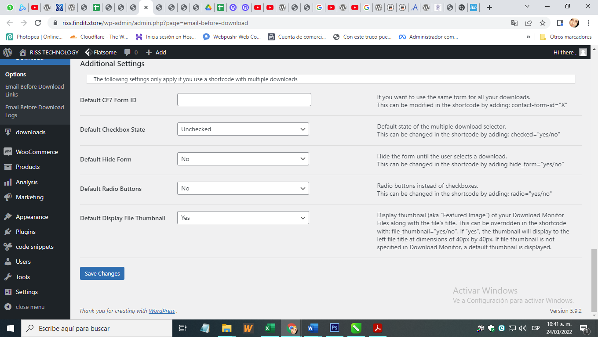
Task: Open the browser extensions icon
Action: pos(560,23)
